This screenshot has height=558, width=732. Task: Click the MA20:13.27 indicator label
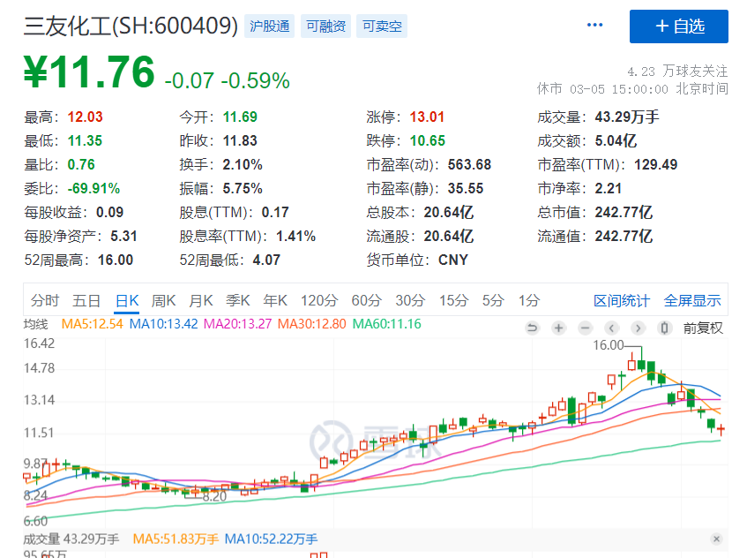pyautogui.click(x=237, y=324)
